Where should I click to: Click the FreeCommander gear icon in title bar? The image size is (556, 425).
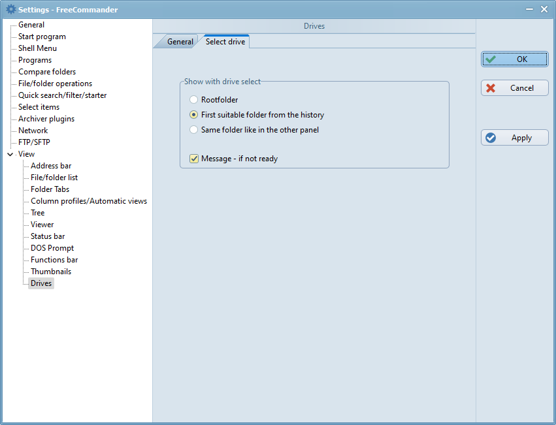11,10
